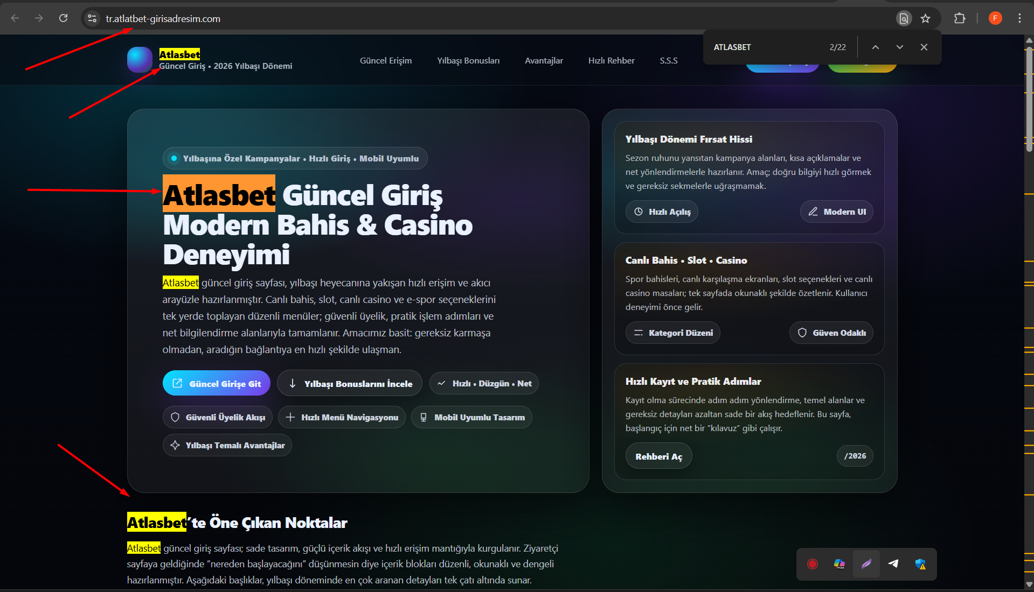This screenshot has height=592, width=1034.
Task: Click the Modern UI chip
Action: click(x=837, y=212)
